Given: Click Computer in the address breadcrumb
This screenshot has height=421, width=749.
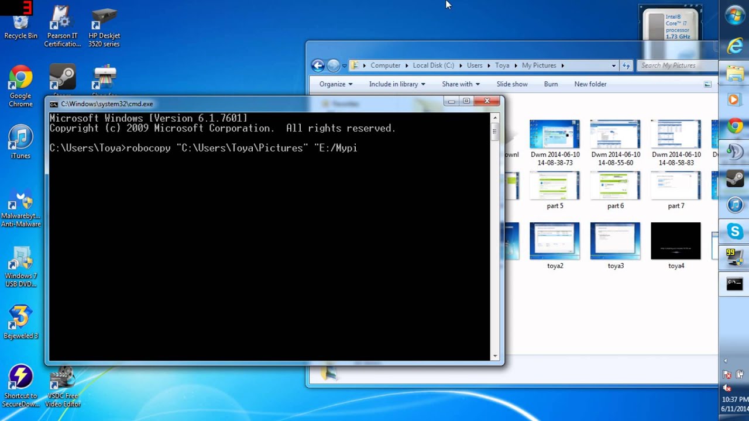Looking at the screenshot, I should 386,65.
